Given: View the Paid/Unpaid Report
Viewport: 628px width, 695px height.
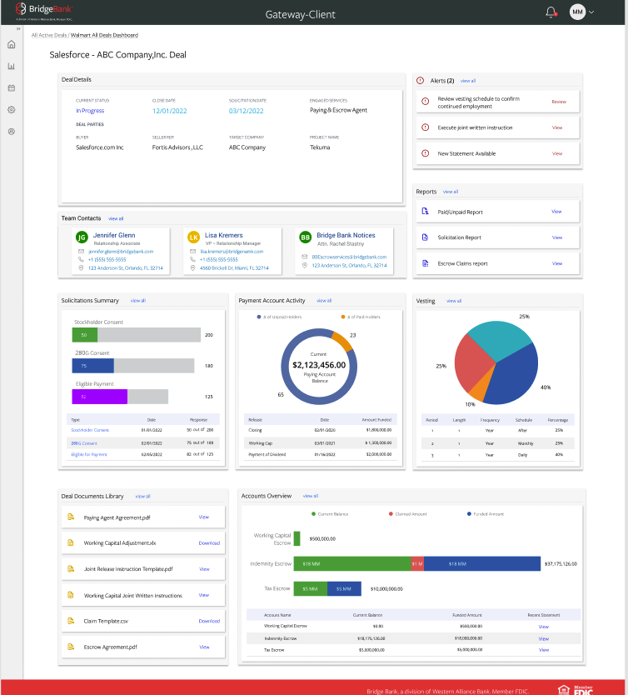Looking at the screenshot, I should click(x=556, y=212).
